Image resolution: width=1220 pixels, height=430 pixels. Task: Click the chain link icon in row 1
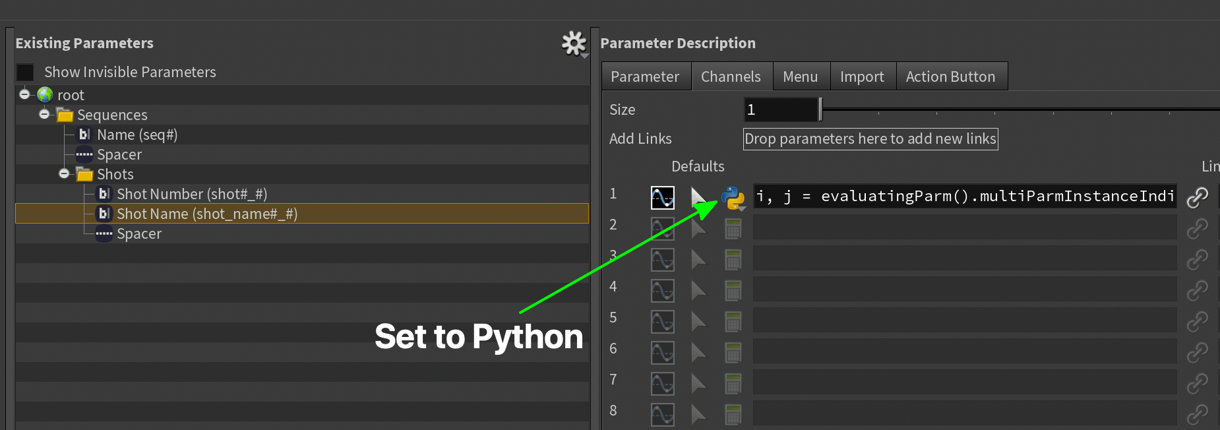pyautogui.click(x=1197, y=197)
